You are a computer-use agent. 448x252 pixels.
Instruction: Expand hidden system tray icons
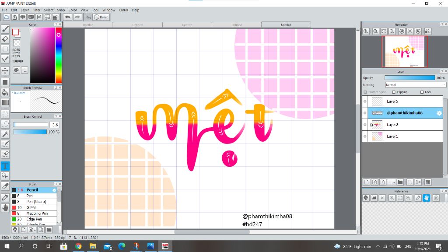pyautogui.click(x=378, y=246)
